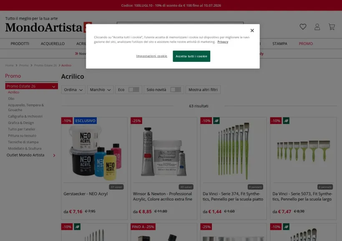Screen dimensions: 342x241
Task: Select Tecniche di stampa category
Action: 23,142
